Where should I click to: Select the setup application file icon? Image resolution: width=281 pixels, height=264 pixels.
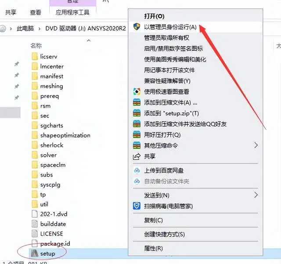pyautogui.click(x=34, y=253)
